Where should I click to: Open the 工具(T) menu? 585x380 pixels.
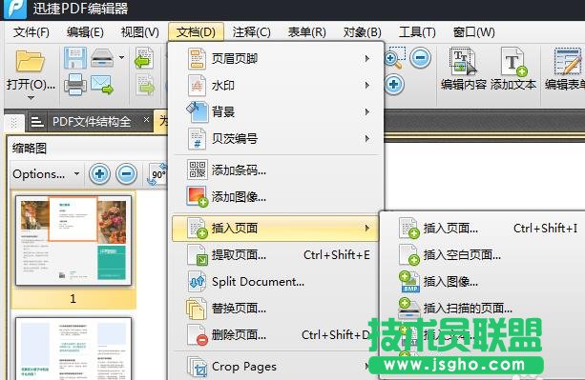click(x=417, y=32)
